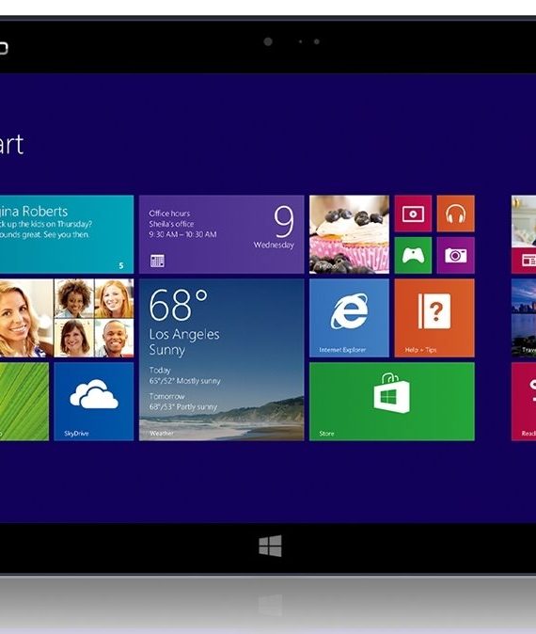Open the People tile with face photos
Screen dimensions: 536x634
(67, 318)
